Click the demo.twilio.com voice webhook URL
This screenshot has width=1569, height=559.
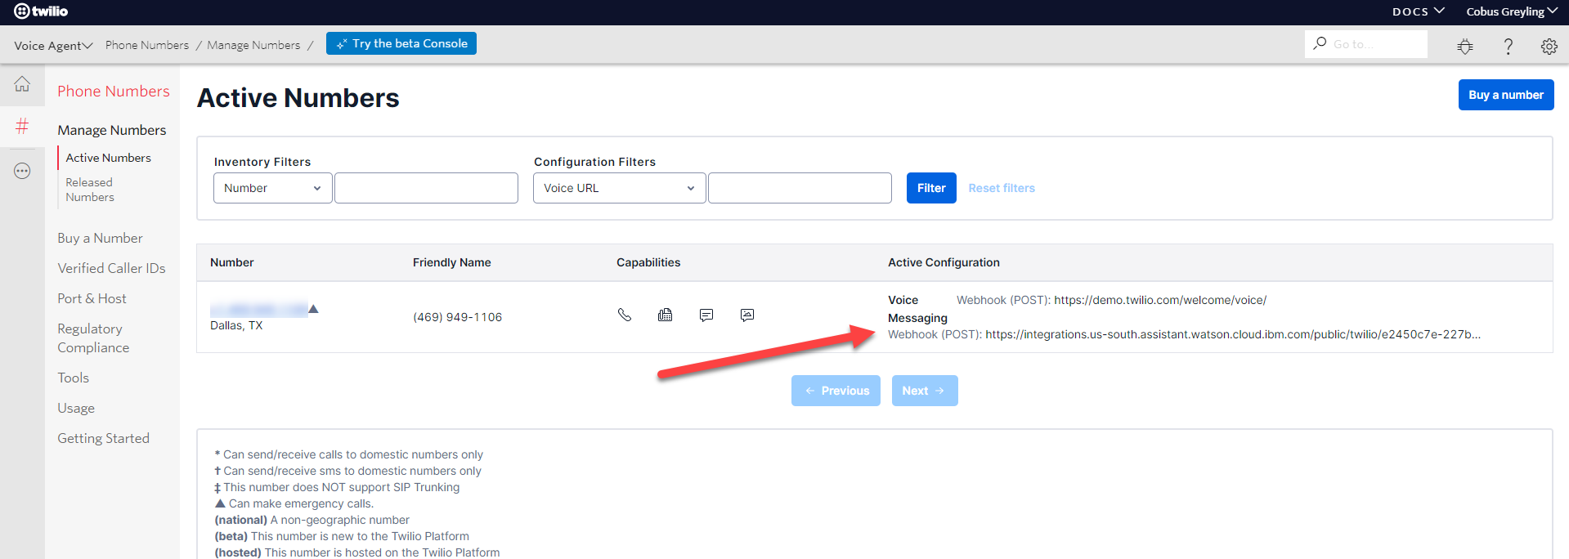click(x=1160, y=300)
